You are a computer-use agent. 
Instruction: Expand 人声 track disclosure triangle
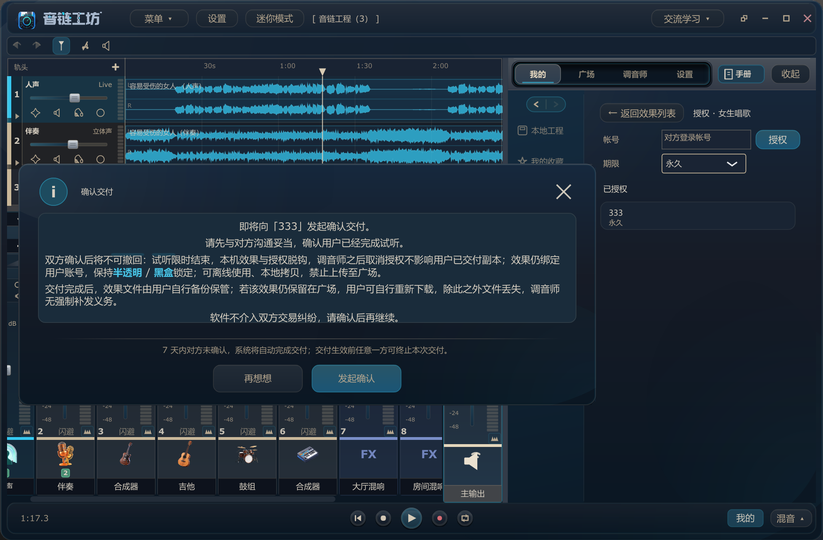click(17, 116)
